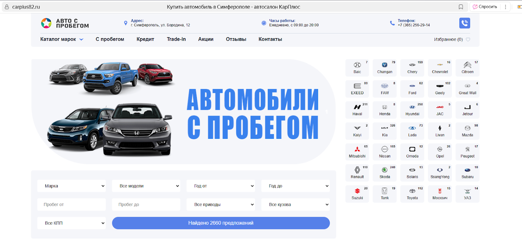Open the Hyundai brand tile
Viewport: 522px width, 246px height.
point(412,110)
